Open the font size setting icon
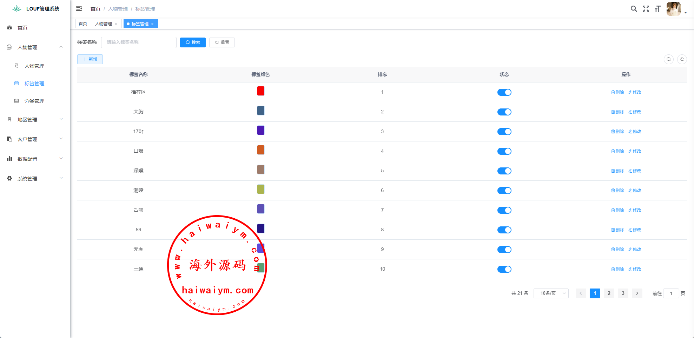Image resolution: width=694 pixels, height=338 pixels. click(x=657, y=9)
